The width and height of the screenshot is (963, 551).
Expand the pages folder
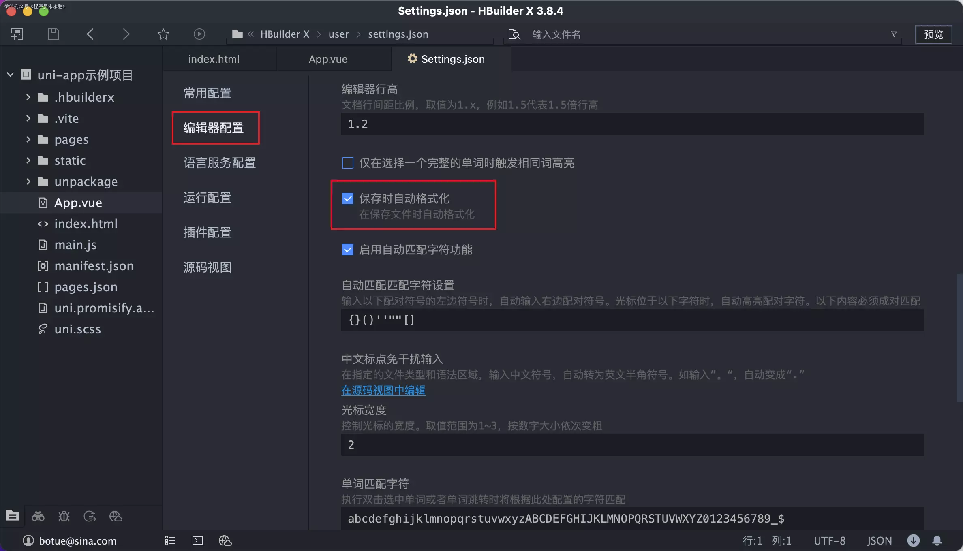[x=28, y=139]
